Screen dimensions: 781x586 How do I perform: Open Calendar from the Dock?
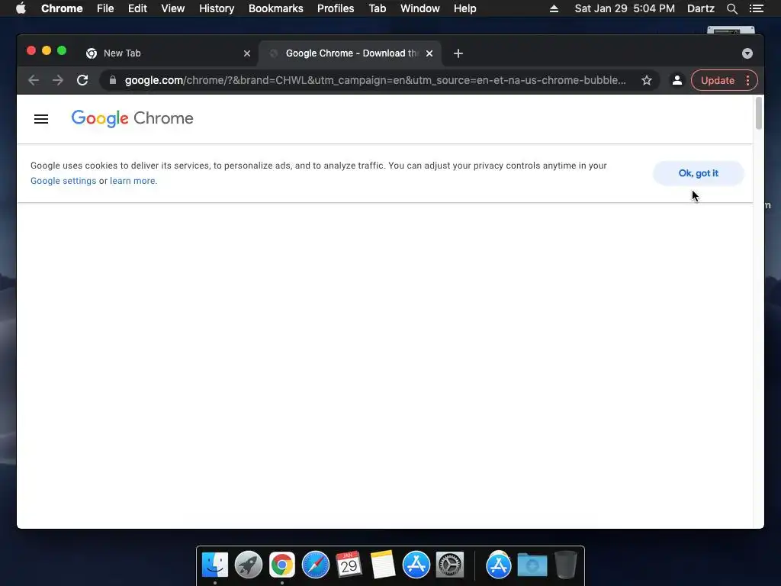pos(349,565)
